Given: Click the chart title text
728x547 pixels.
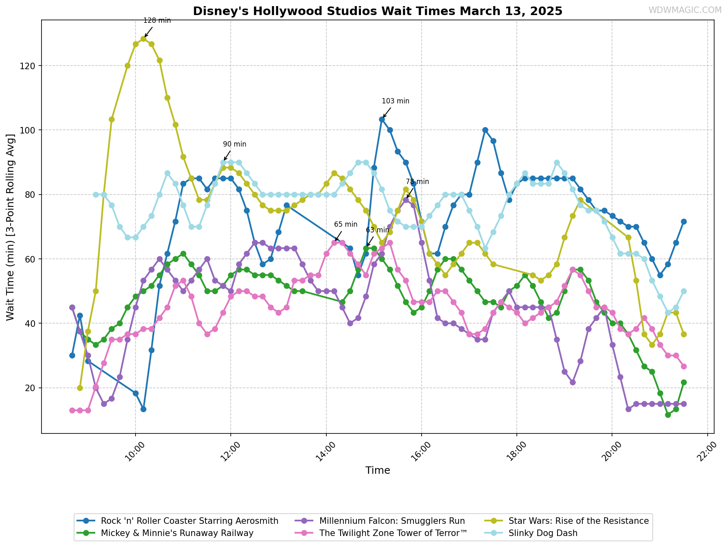Looking at the screenshot, I should pos(377,11).
